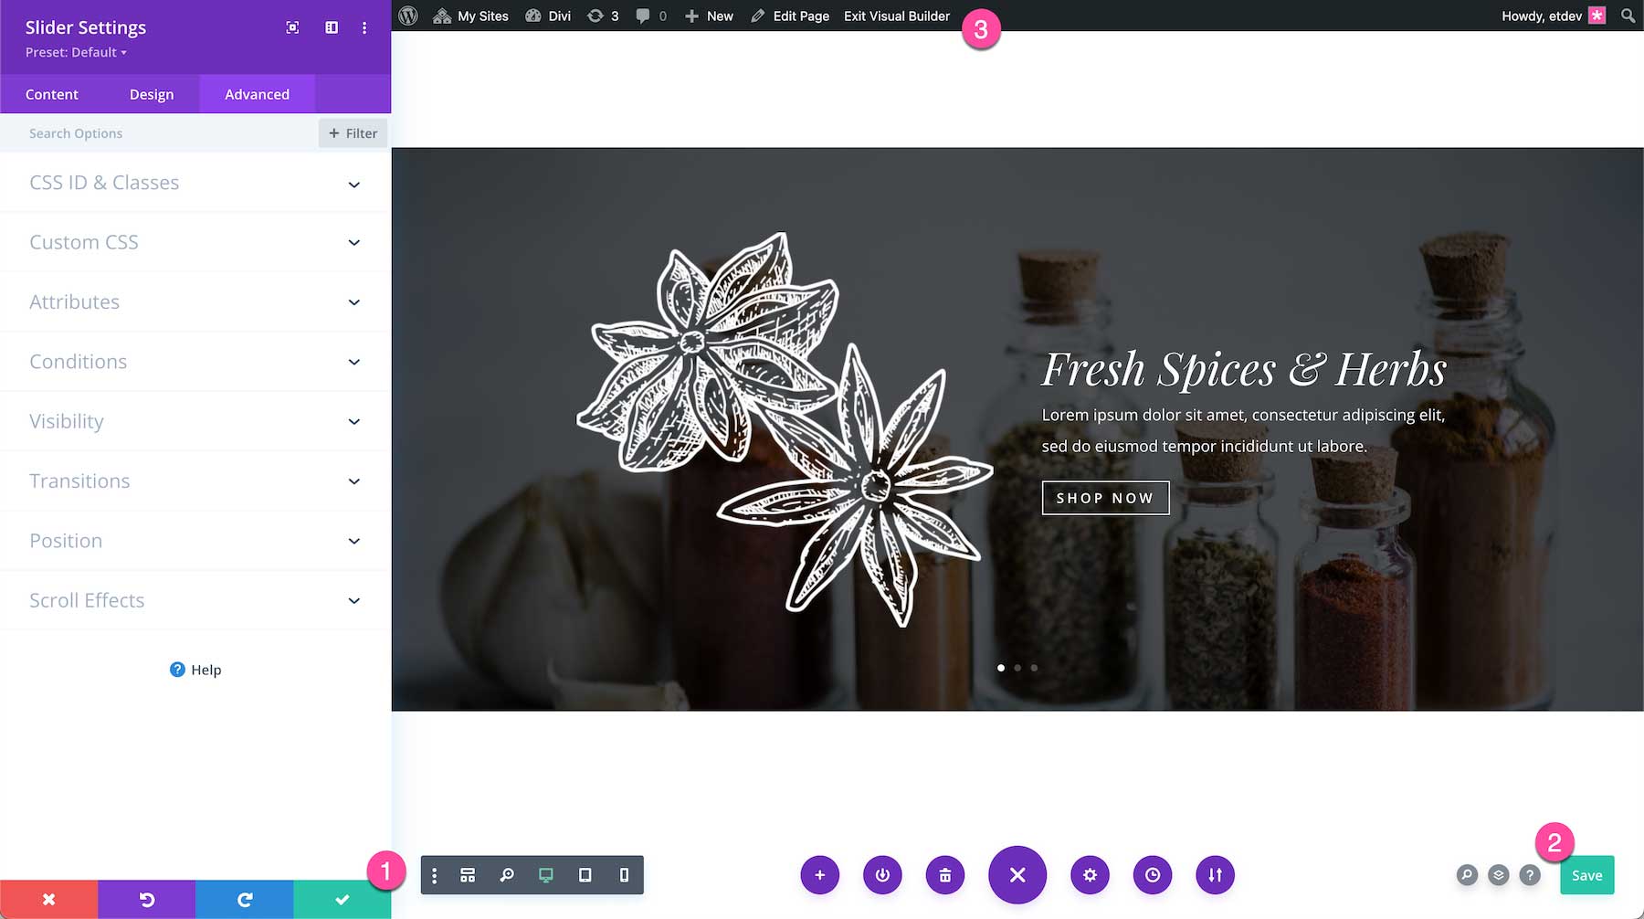This screenshot has width=1644, height=919.
Task: Click the star anise slide illustration
Action: (x=785, y=429)
